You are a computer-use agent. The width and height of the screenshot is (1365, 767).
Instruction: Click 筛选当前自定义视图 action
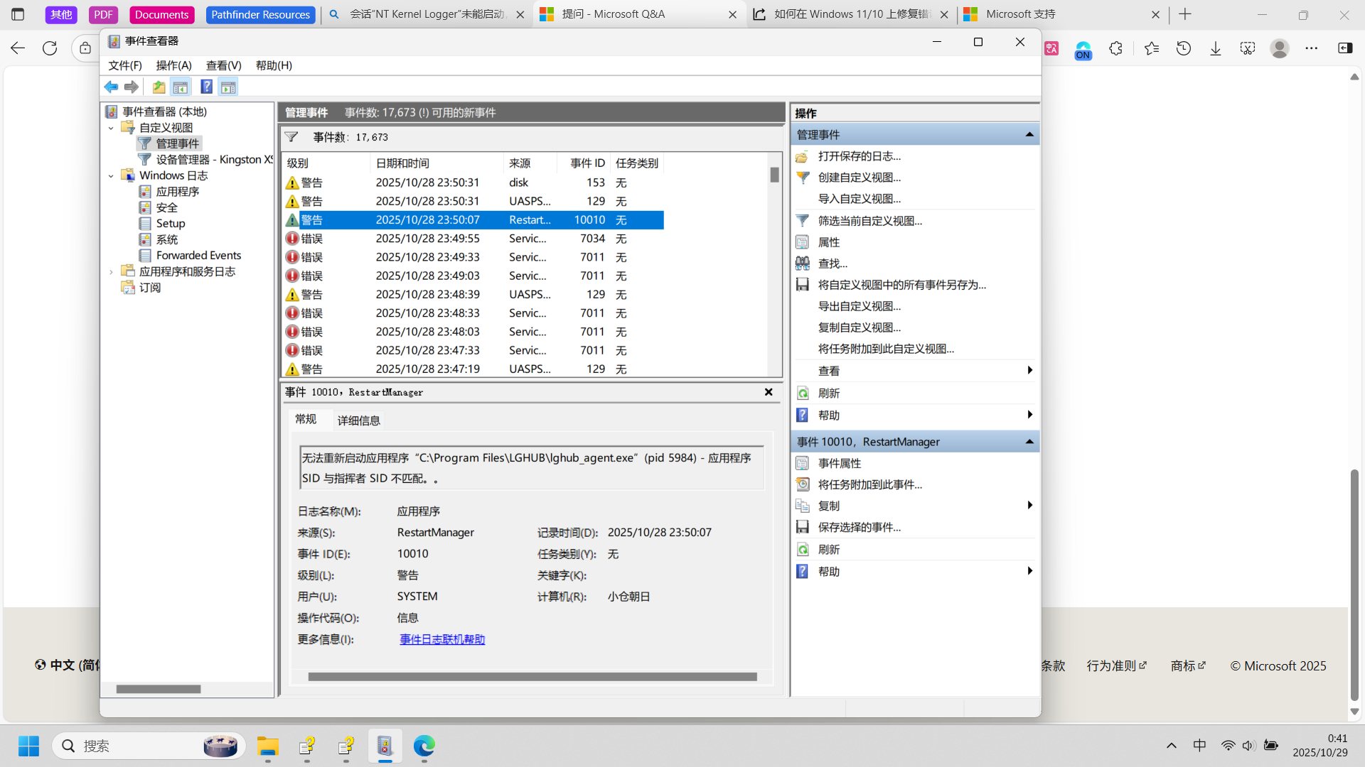tap(869, 221)
